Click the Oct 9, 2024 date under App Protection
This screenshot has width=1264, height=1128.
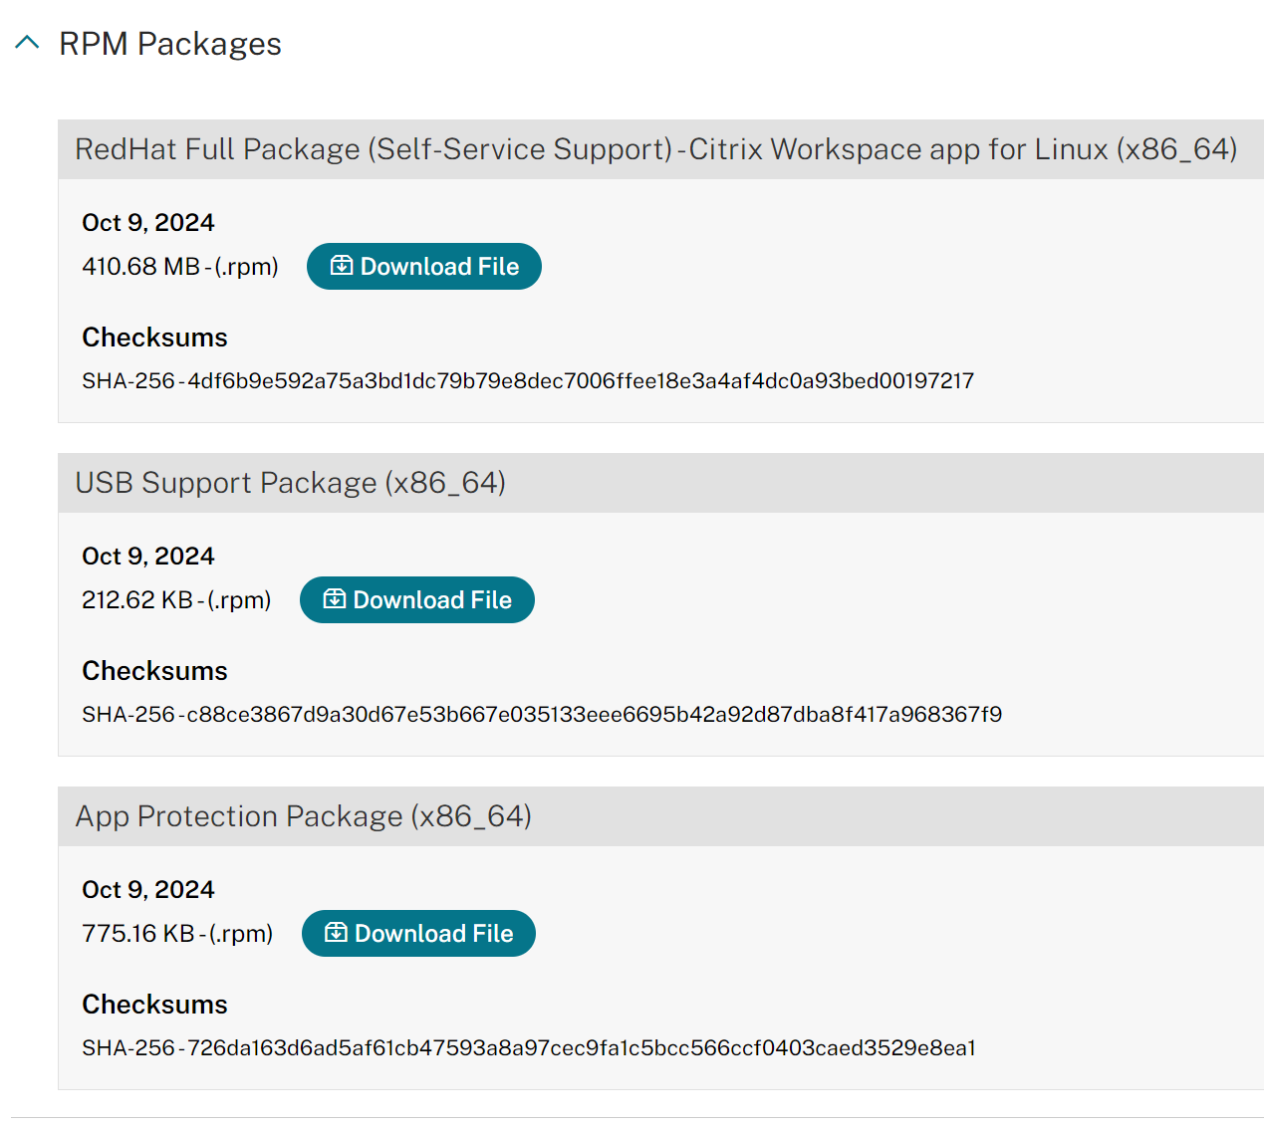(x=148, y=889)
